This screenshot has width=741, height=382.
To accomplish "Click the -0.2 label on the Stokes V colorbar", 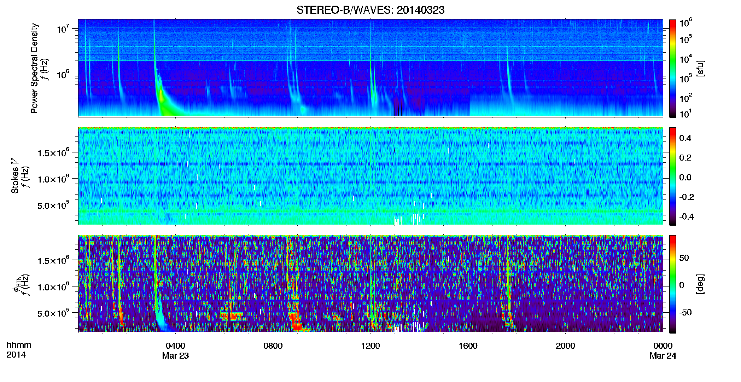I will [687, 197].
